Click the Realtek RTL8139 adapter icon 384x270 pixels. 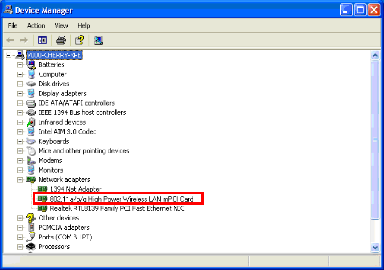coord(43,208)
